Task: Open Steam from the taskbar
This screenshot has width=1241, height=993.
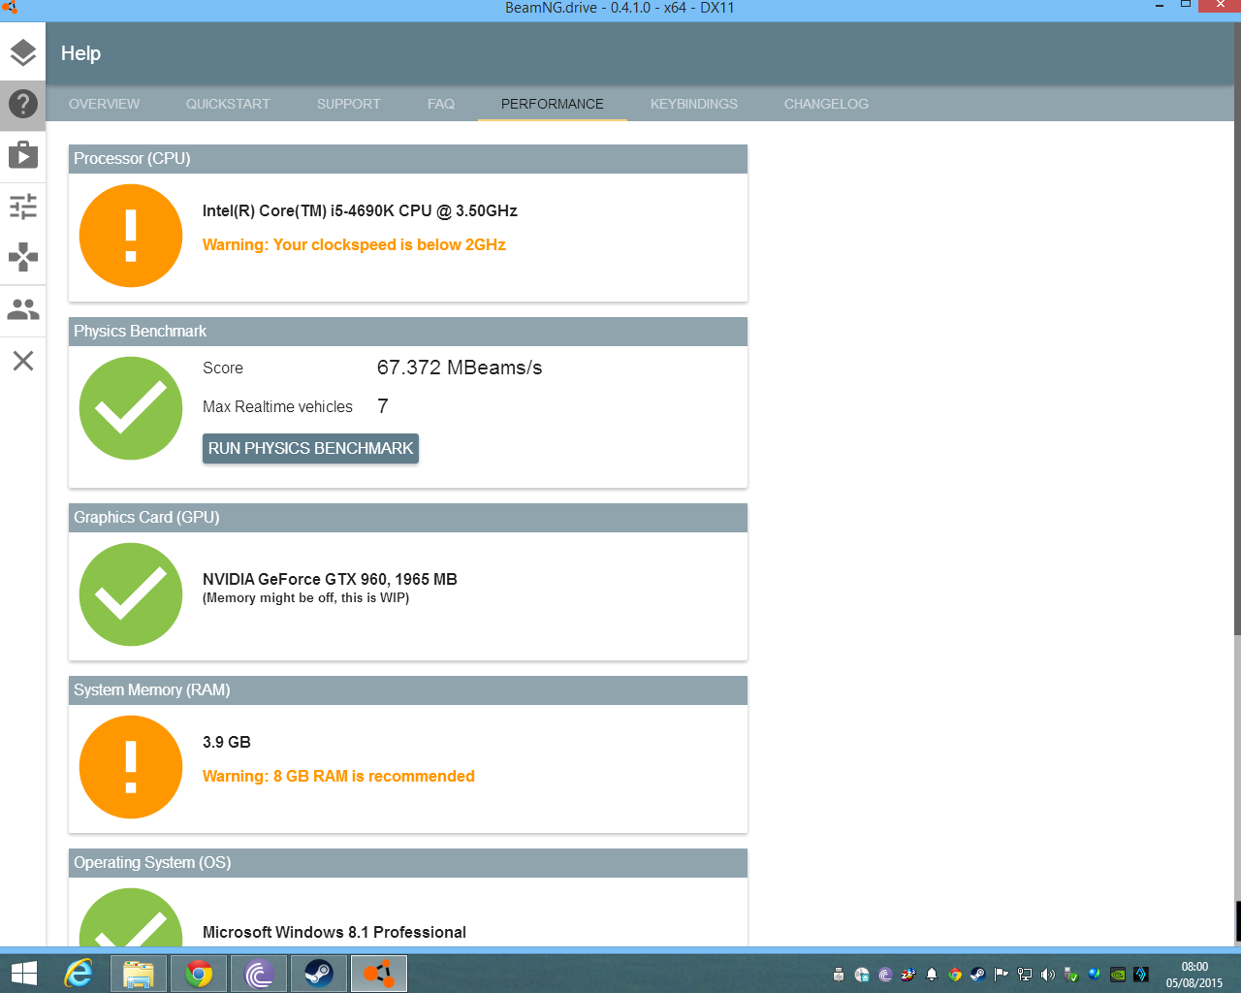Action: (x=319, y=974)
